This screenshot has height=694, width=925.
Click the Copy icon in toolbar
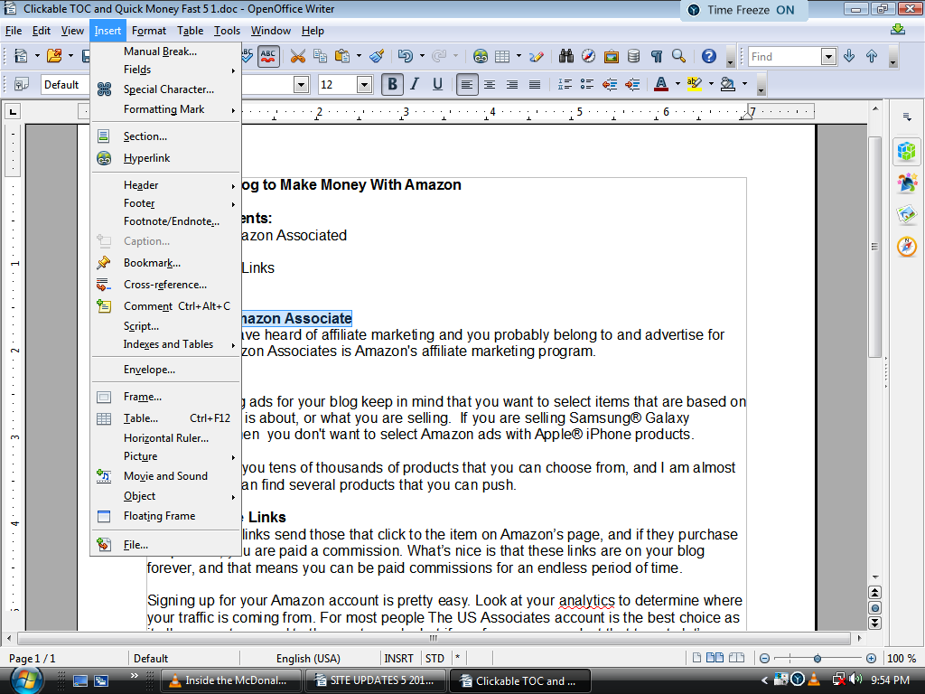320,56
